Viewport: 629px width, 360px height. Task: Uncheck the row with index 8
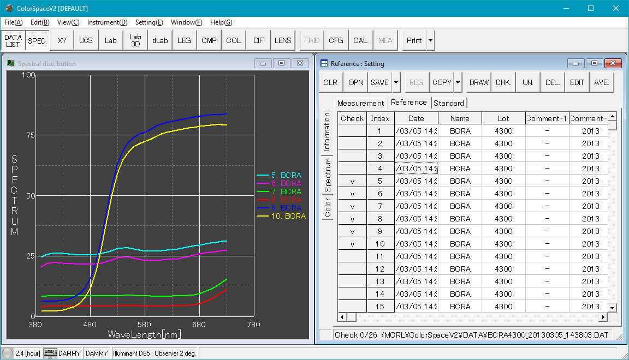pos(352,219)
